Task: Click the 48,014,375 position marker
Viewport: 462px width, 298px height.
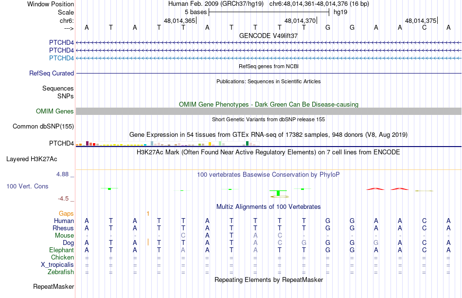Action: click(421, 20)
